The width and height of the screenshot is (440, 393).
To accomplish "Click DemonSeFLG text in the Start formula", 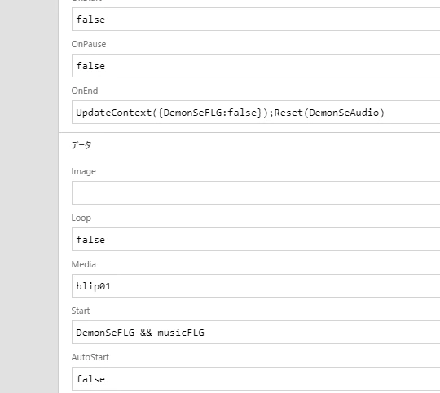I will coord(105,333).
